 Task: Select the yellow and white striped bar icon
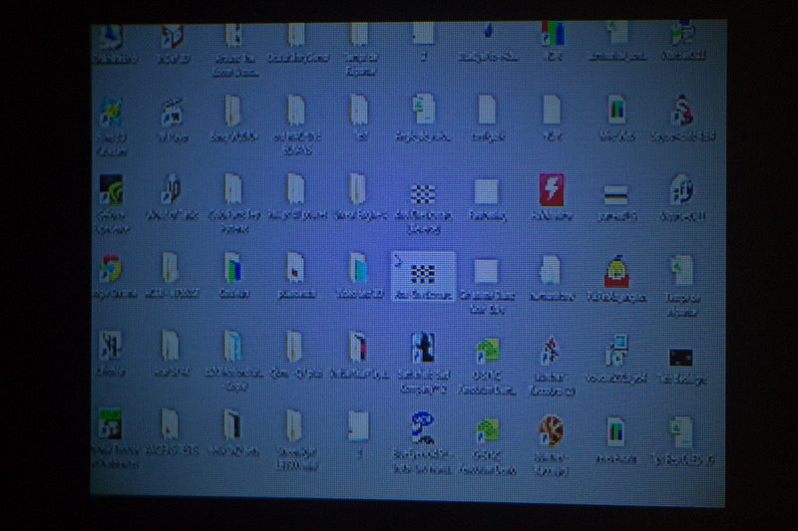click(615, 194)
